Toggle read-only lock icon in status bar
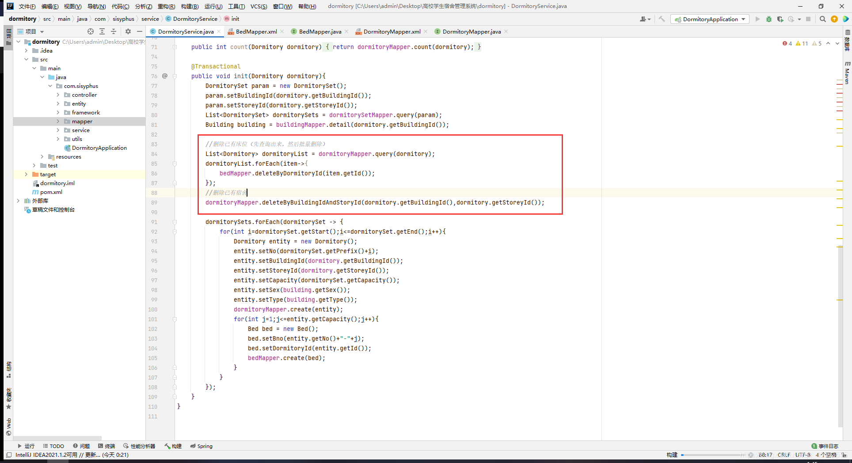Screen dimensions: 852x463 pyautogui.click(x=844, y=455)
